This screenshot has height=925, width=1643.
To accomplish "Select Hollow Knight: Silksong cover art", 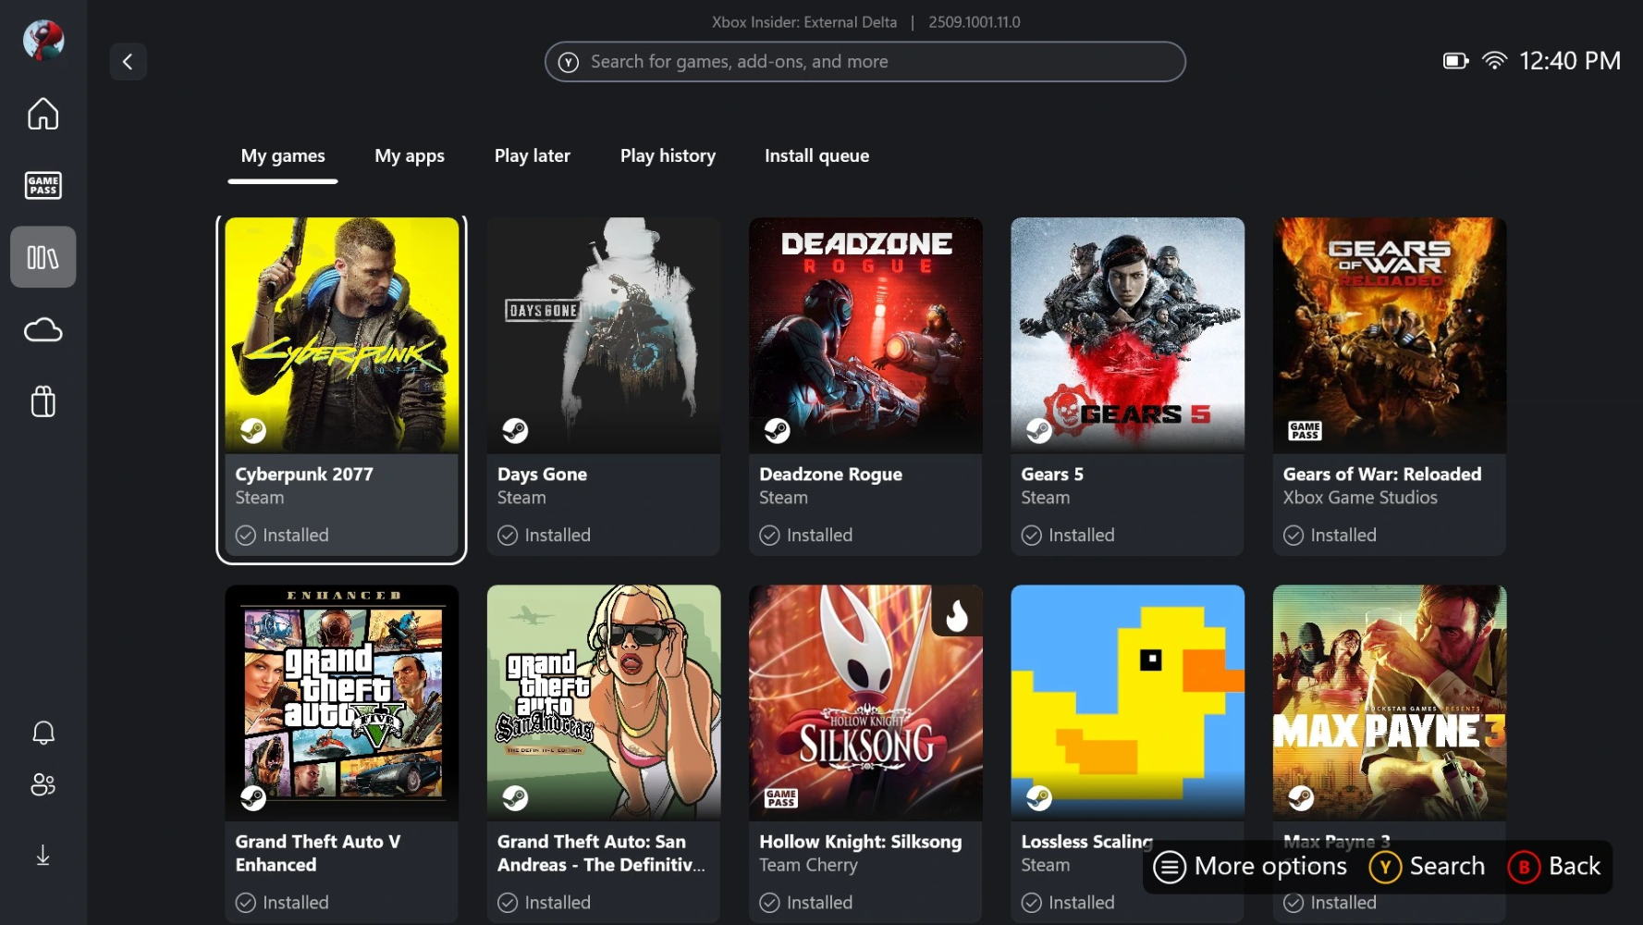I will point(865,702).
